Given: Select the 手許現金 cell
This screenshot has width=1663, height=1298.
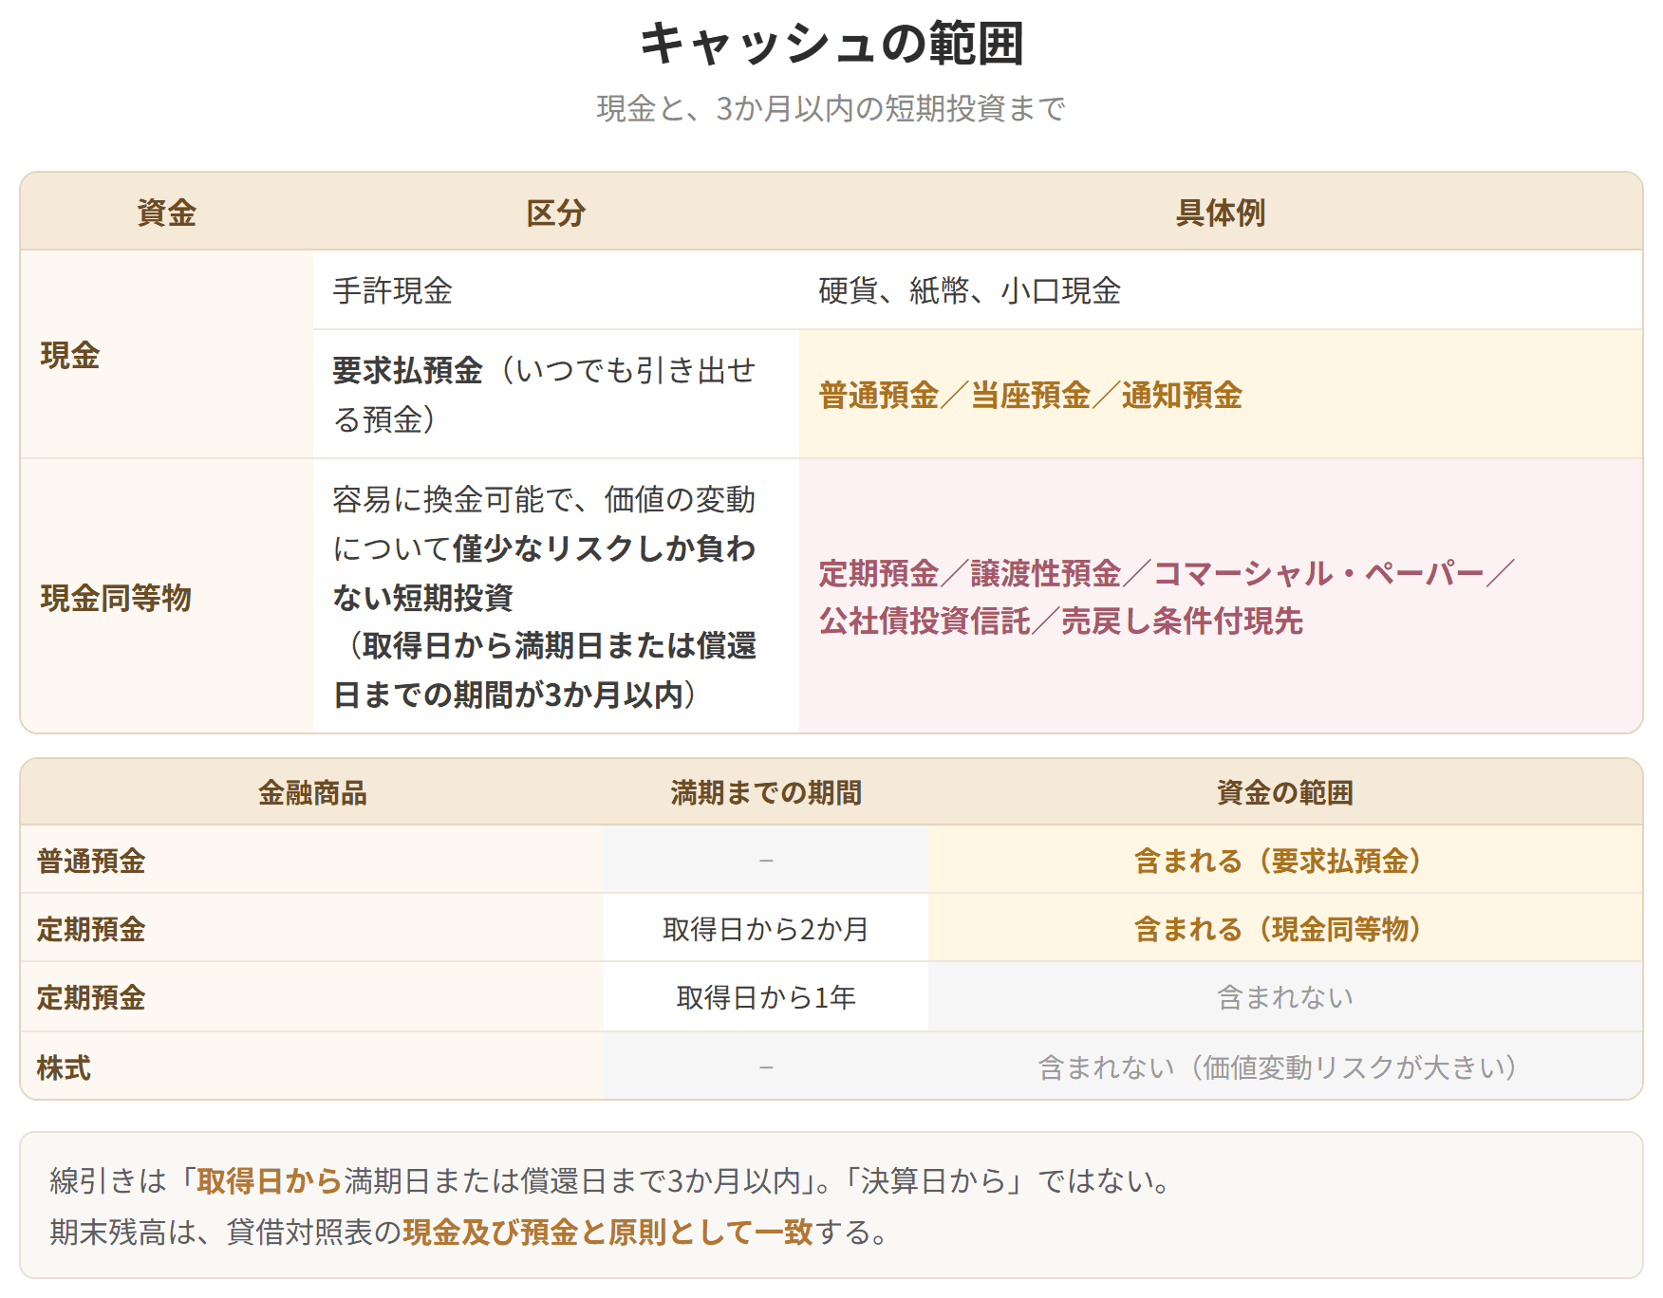Looking at the screenshot, I should pyautogui.click(x=556, y=290).
